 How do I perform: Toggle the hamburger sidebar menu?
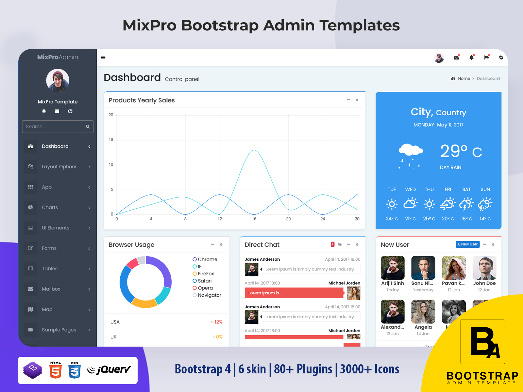(103, 57)
